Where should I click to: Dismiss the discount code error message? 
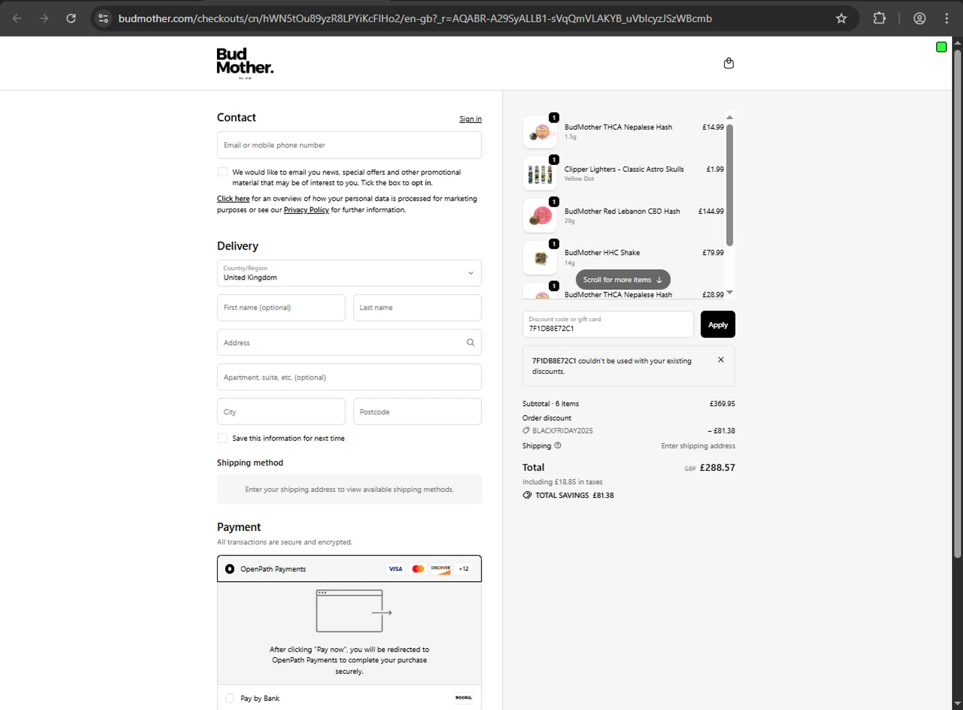721,360
